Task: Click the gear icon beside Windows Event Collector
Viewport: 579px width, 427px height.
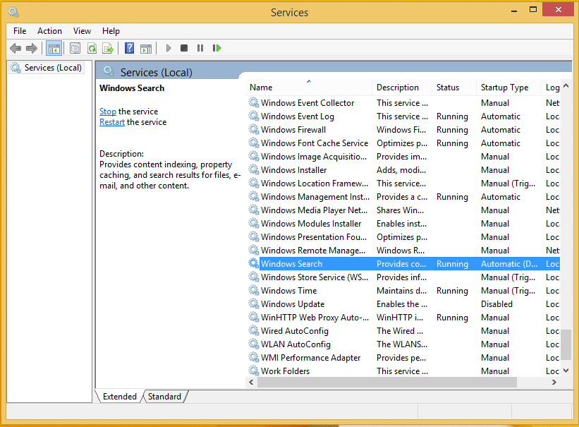Action: [254, 103]
